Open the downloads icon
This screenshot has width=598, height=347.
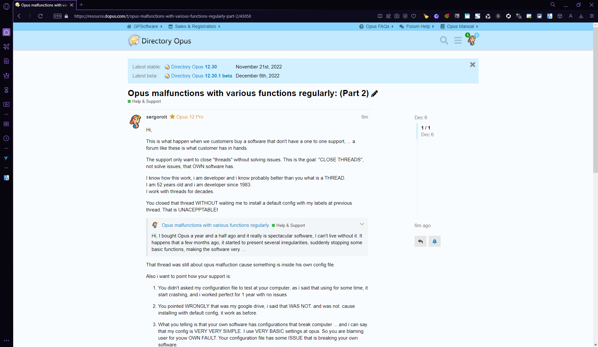pyautogui.click(x=581, y=16)
